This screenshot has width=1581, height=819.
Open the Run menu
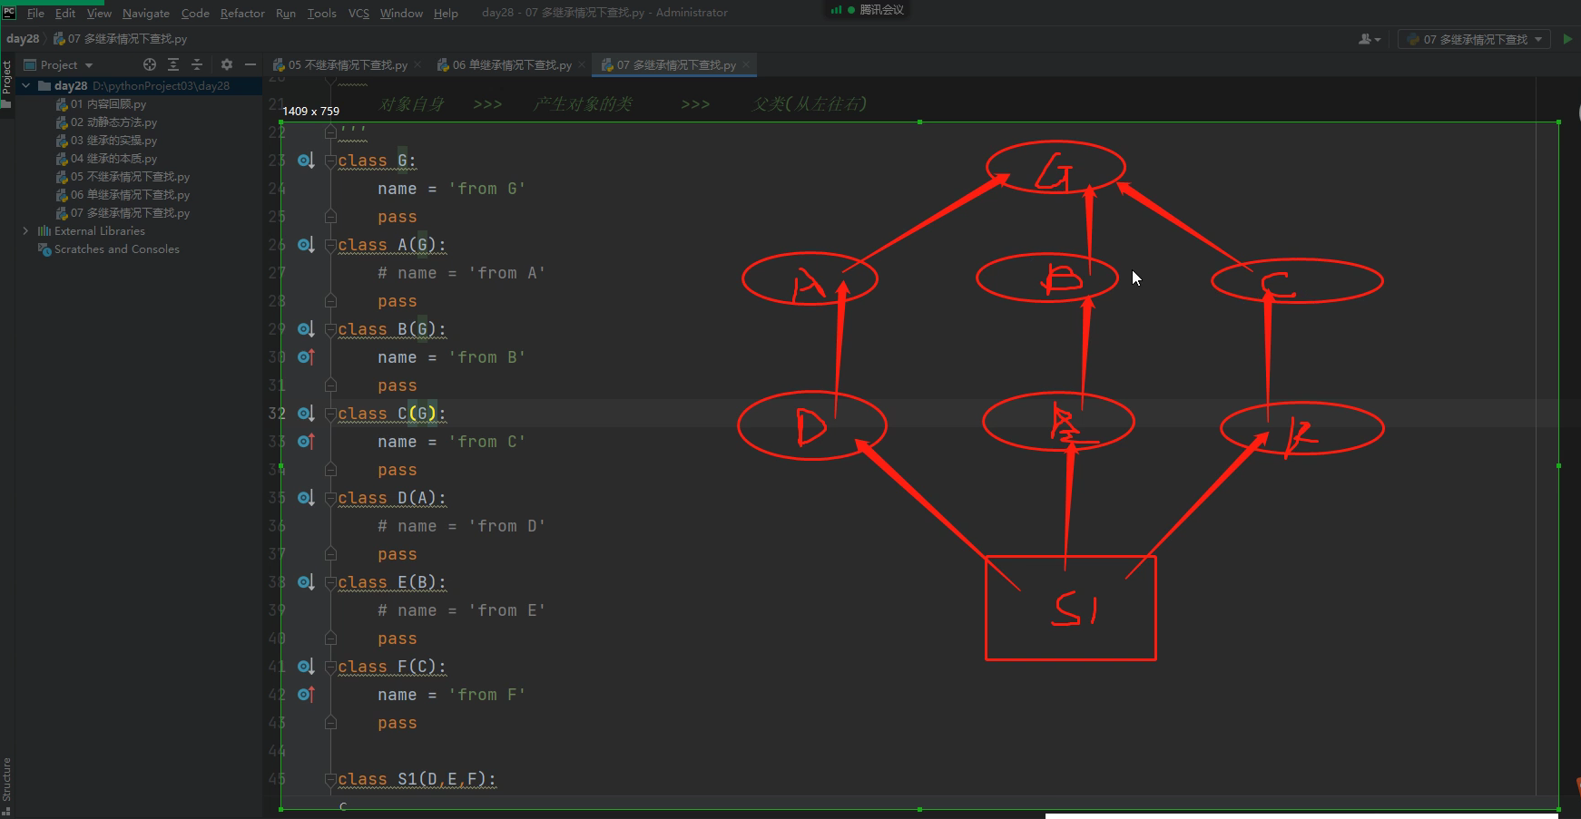point(286,13)
